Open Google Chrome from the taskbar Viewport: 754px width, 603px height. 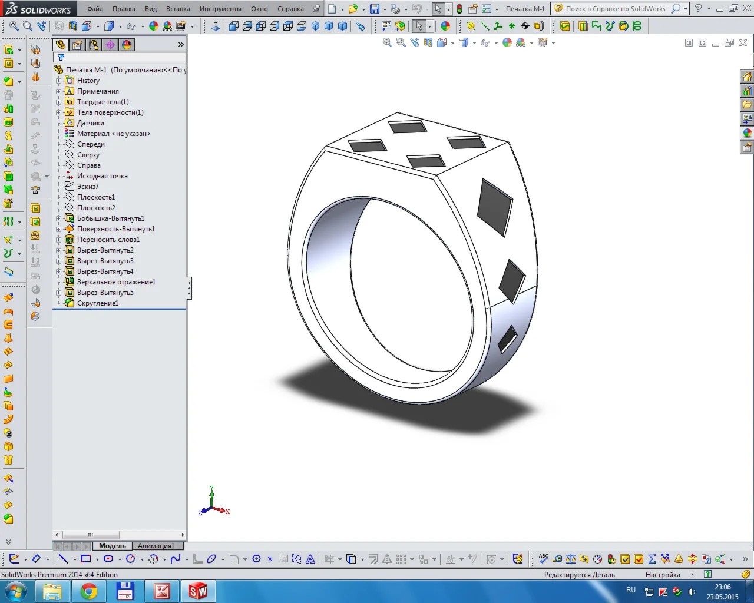(x=89, y=591)
